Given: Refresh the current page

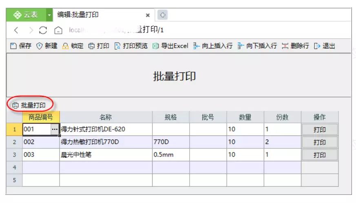Looking at the screenshot, I should point(43,30).
